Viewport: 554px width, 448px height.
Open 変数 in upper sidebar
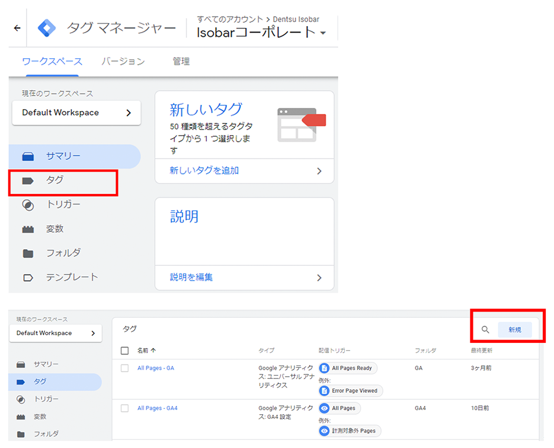(x=55, y=229)
